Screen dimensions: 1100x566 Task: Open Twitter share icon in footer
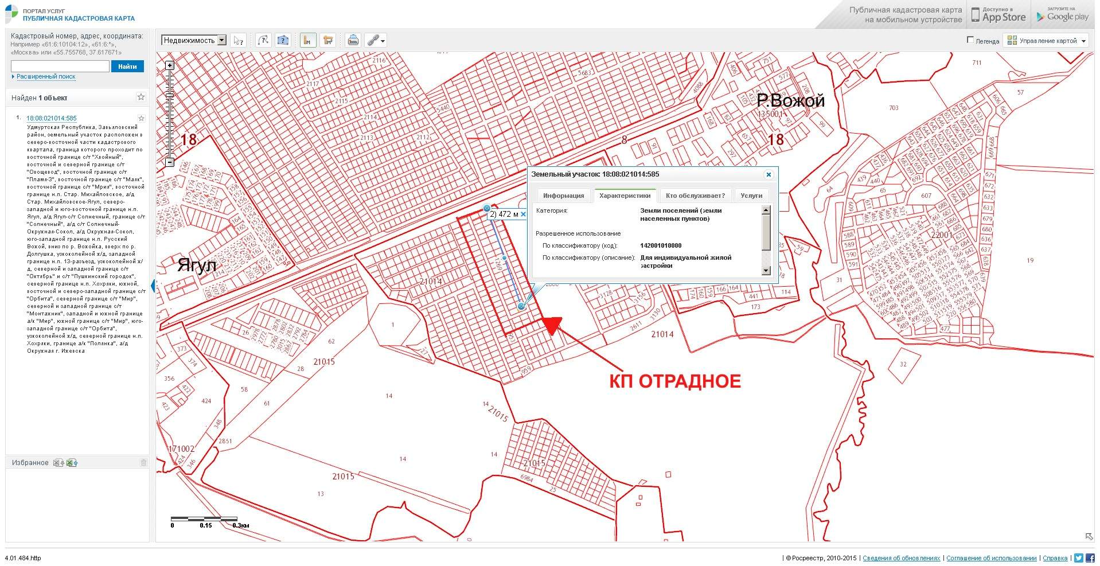[1078, 558]
